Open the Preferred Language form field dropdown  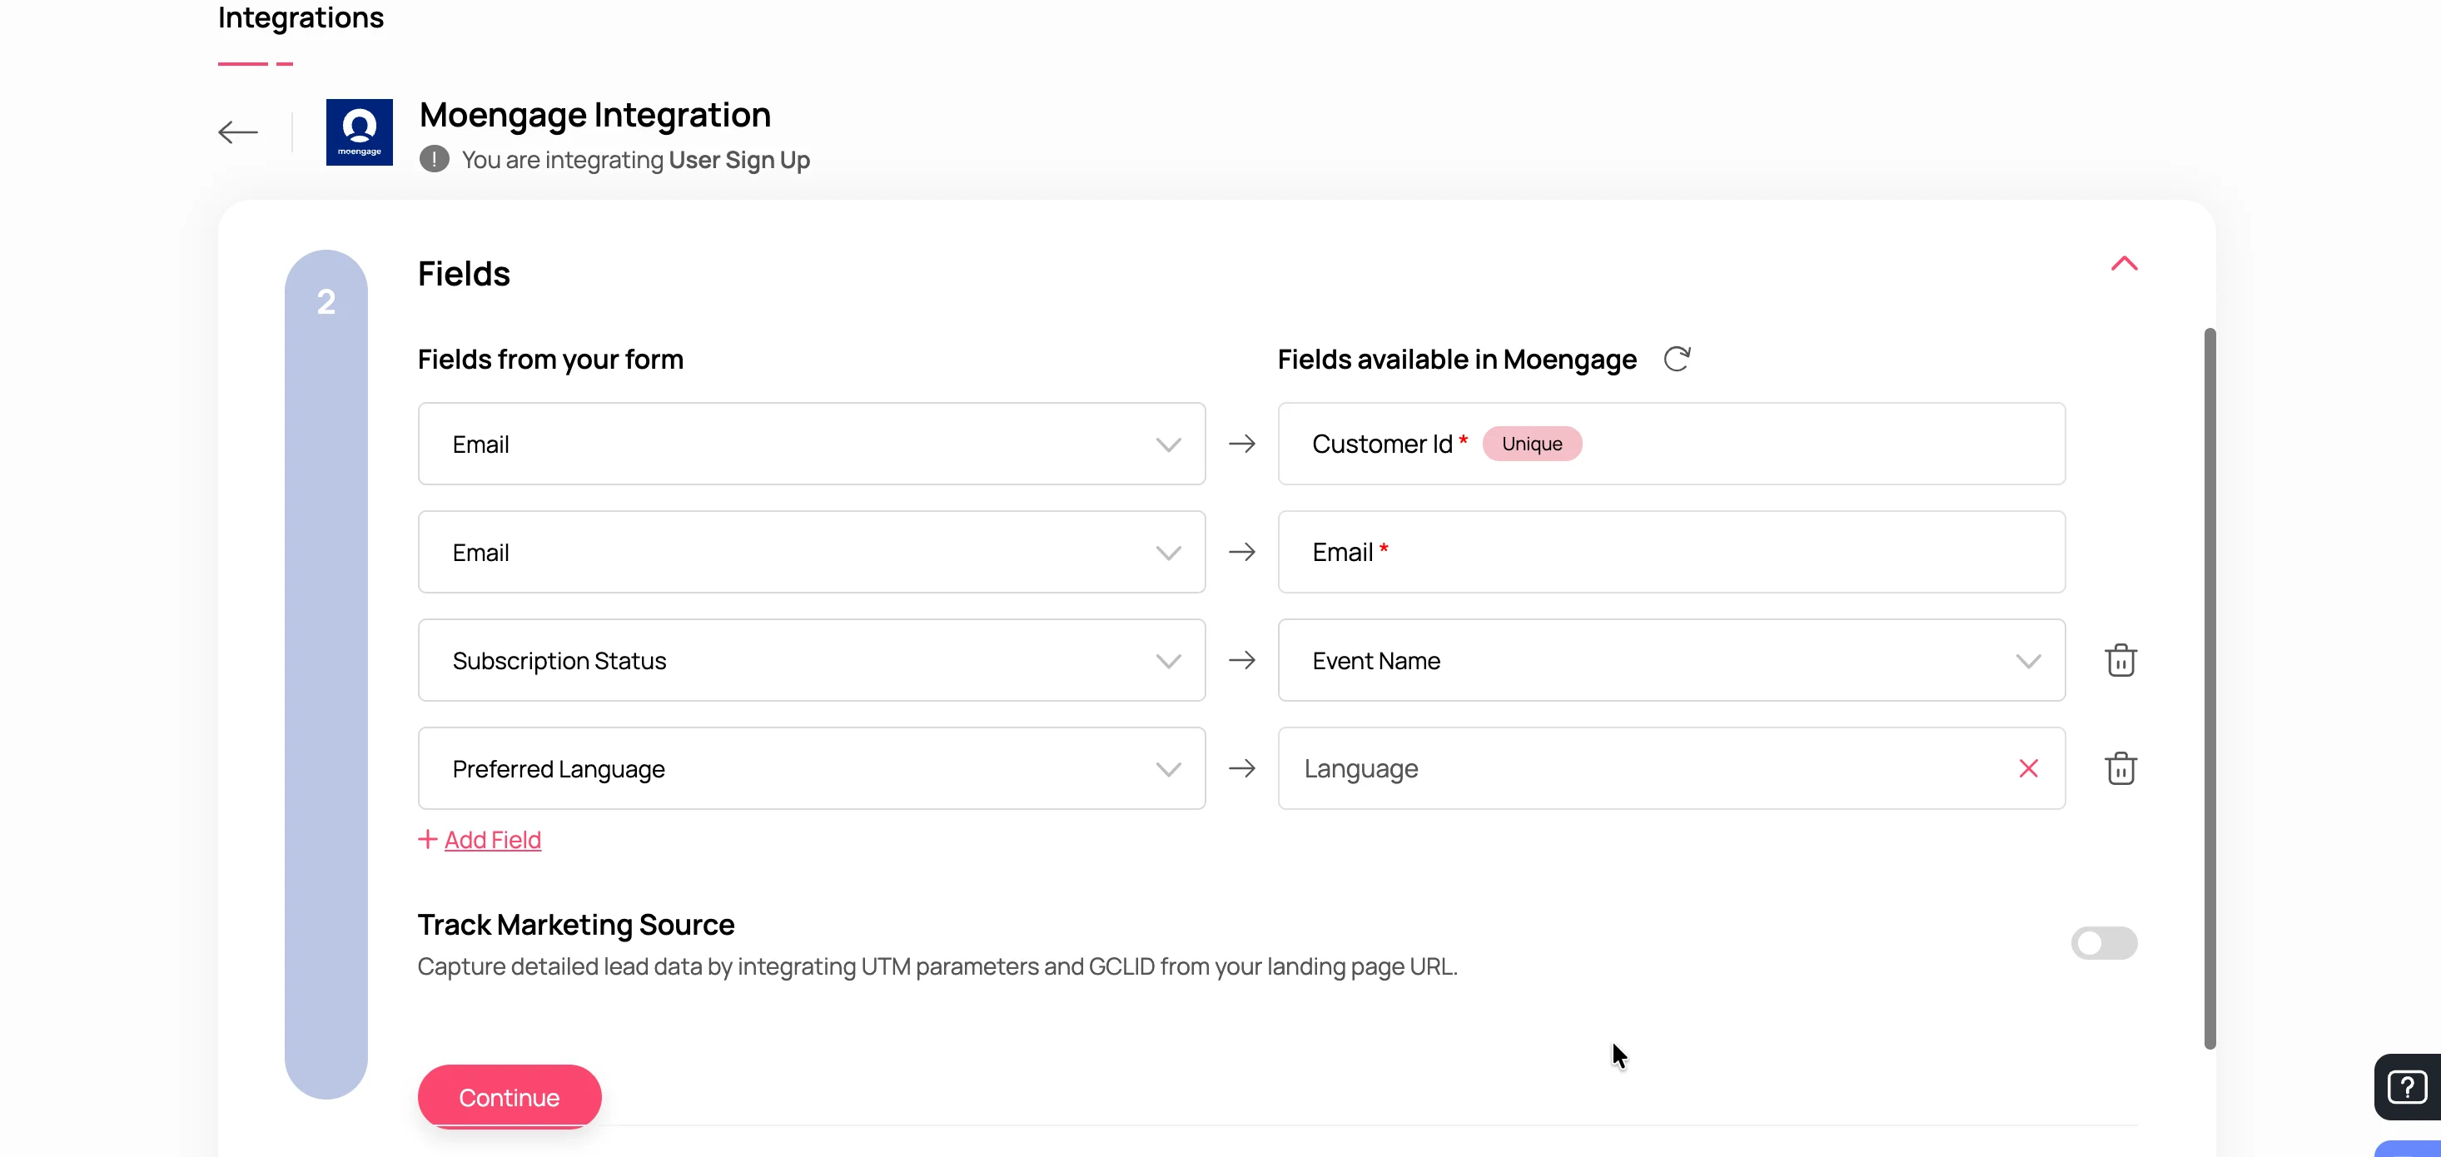pos(811,767)
